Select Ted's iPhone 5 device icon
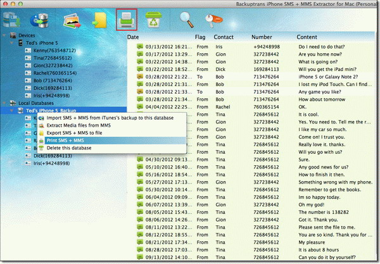 [21, 43]
